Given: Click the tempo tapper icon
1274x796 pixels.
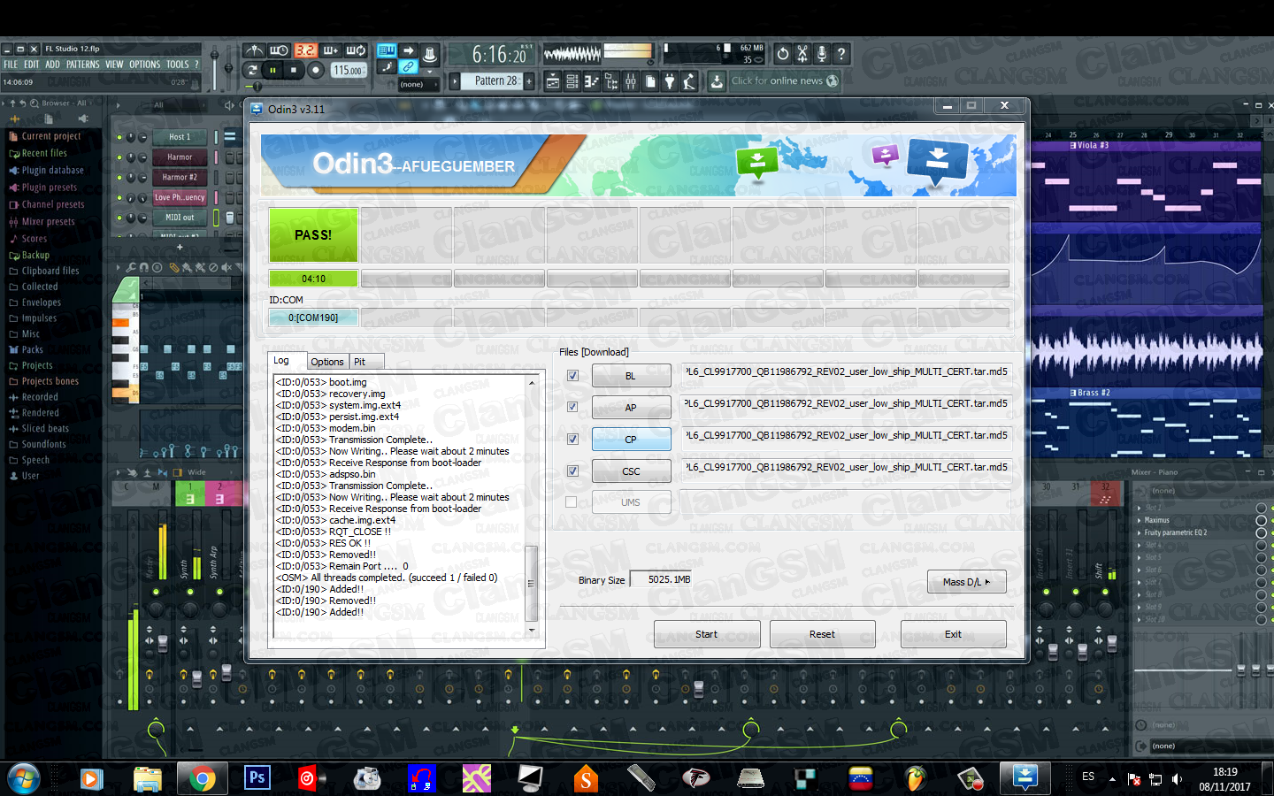Looking at the screenshot, I should pos(689,81).
